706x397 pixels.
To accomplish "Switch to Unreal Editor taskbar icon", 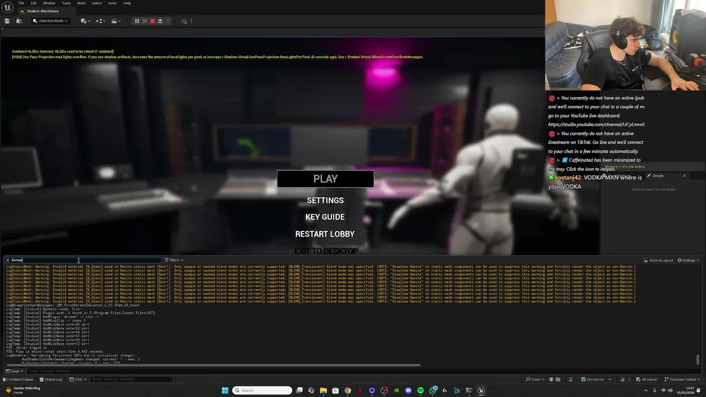I will coord(481,390).
